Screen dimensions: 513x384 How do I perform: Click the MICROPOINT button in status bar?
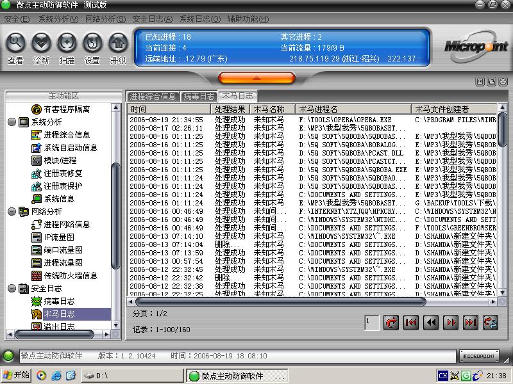coord(479,356)
